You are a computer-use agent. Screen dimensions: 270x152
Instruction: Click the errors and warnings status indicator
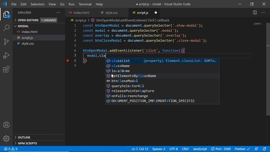pos(11,149)
